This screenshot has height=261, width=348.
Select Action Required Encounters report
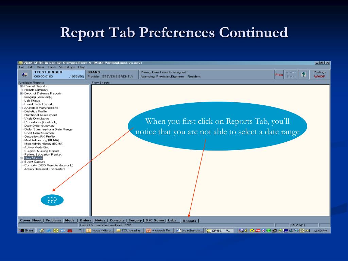pos(45,169)
